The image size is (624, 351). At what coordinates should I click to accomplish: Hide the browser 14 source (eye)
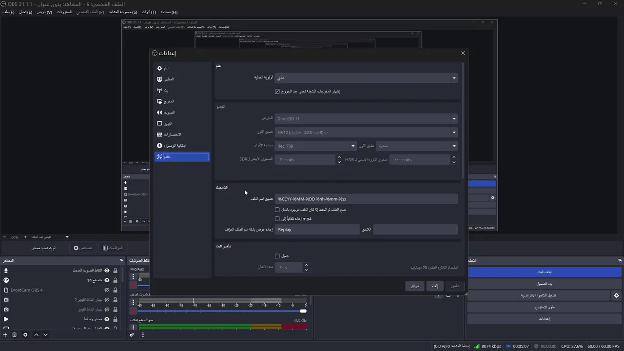pos(107,280)
